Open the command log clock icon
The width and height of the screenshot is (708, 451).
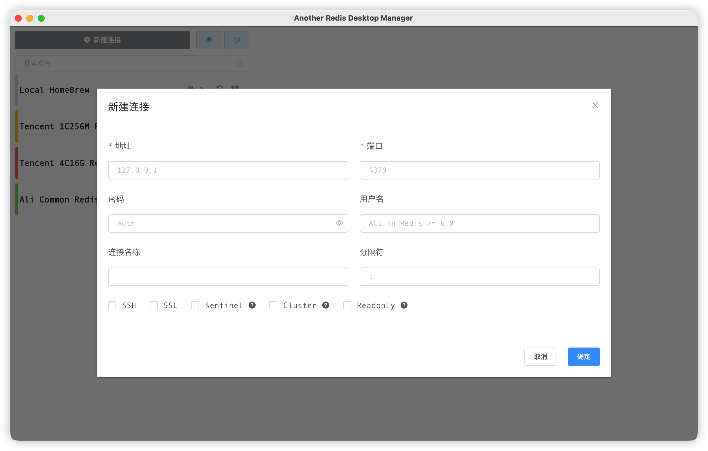click(x=236, y=40)
